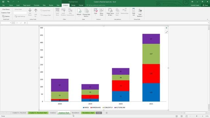This screenshot has width=210, height=118.
Task: Select the green CONCERTLY segment for 2021
Action: 151,54
